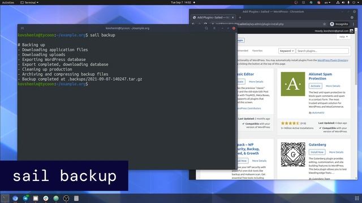Open More Details for Classic Editor
This screenshot has height=203, width=362.
[x=256, y=81]
